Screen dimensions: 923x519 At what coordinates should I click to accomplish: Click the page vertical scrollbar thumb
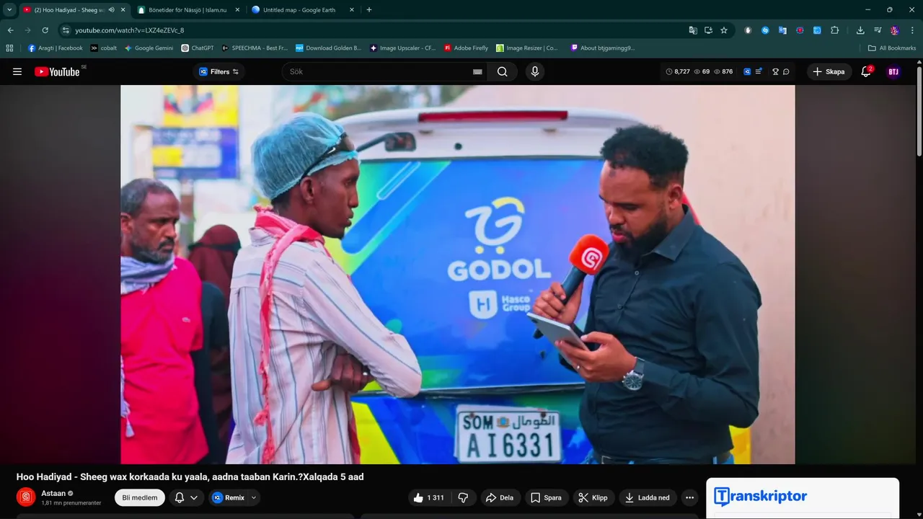919,112
